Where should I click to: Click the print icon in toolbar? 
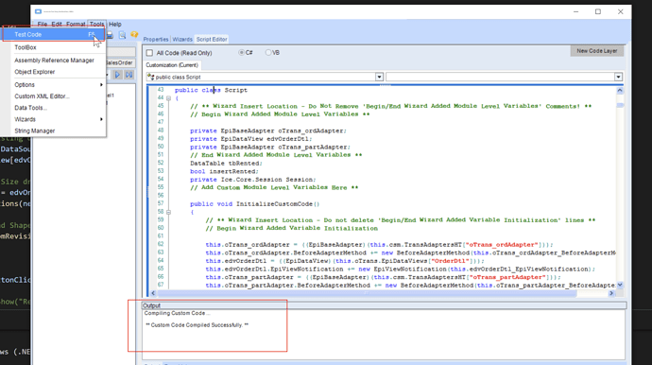[111, 35]
